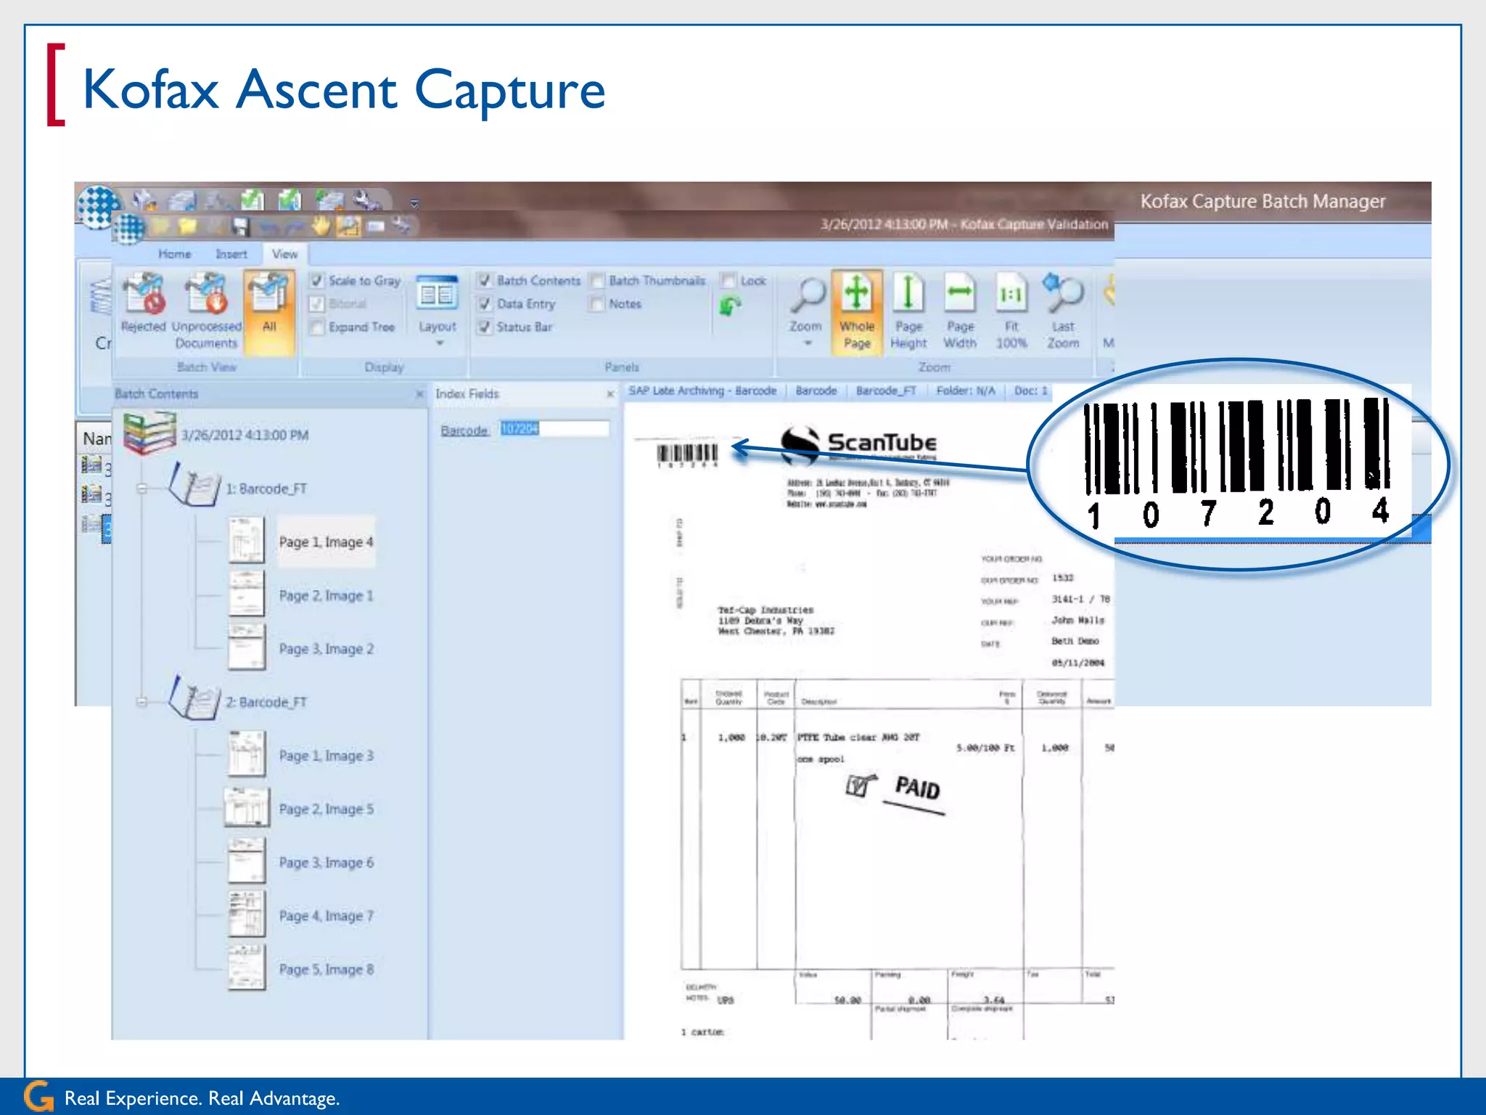Close the Index Fields panel
Screen dimensions: 1486x1115
(x=610, y=394)
